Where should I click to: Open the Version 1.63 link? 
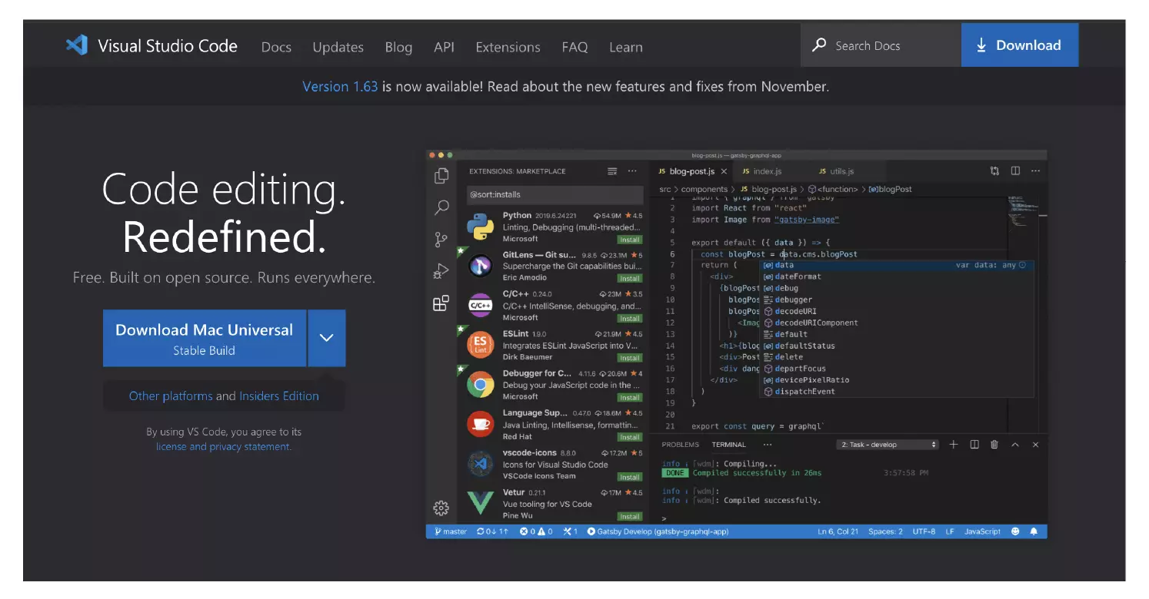pos(340,87)
